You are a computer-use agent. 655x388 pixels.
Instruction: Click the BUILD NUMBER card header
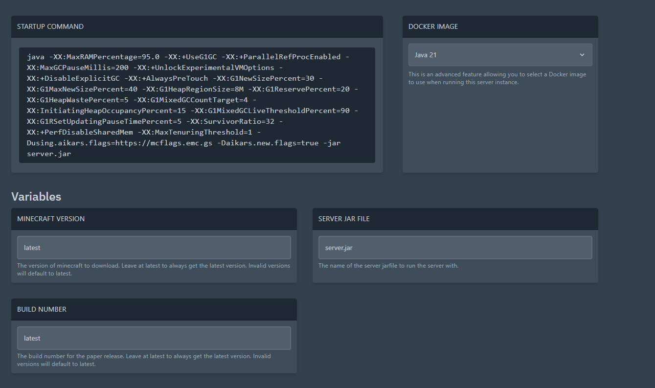click(x=42, y=309)
